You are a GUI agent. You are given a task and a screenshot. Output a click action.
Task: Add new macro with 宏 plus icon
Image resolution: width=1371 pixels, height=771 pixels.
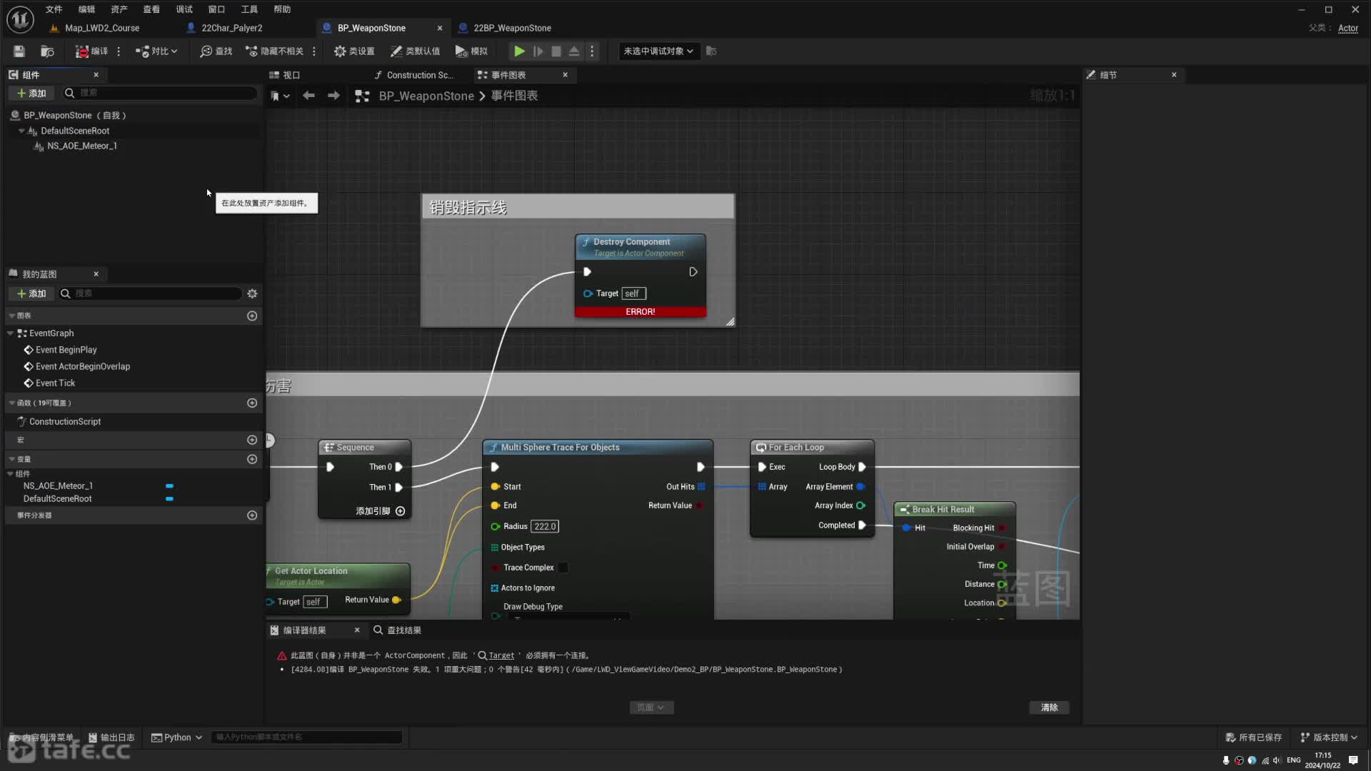coord(252,440)
